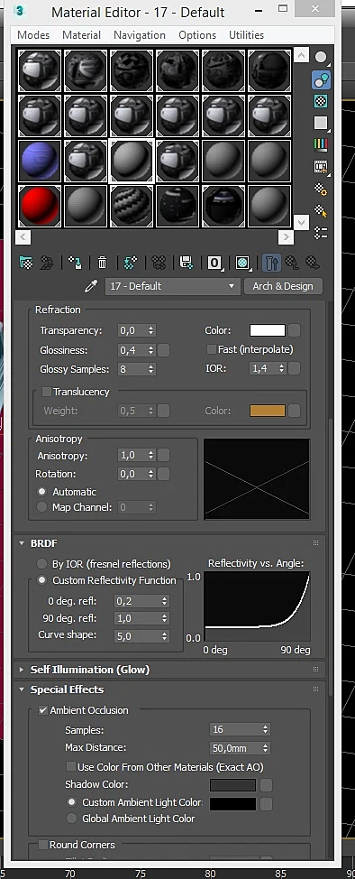Click the trash Reset Map/Material icon
Viewport: 355px width, 879px height.
[x=102, y=263]
